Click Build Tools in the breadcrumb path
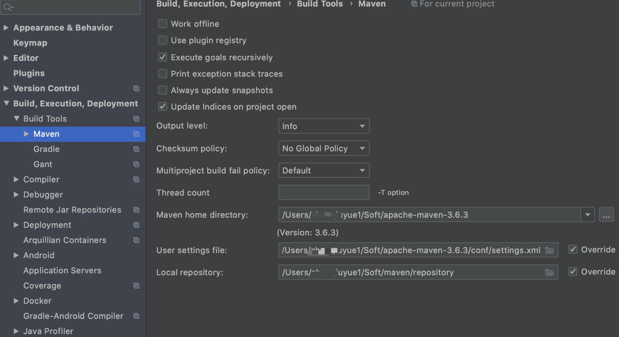The height and width of the screenshot is (337, 619). (x=320, y=4)
